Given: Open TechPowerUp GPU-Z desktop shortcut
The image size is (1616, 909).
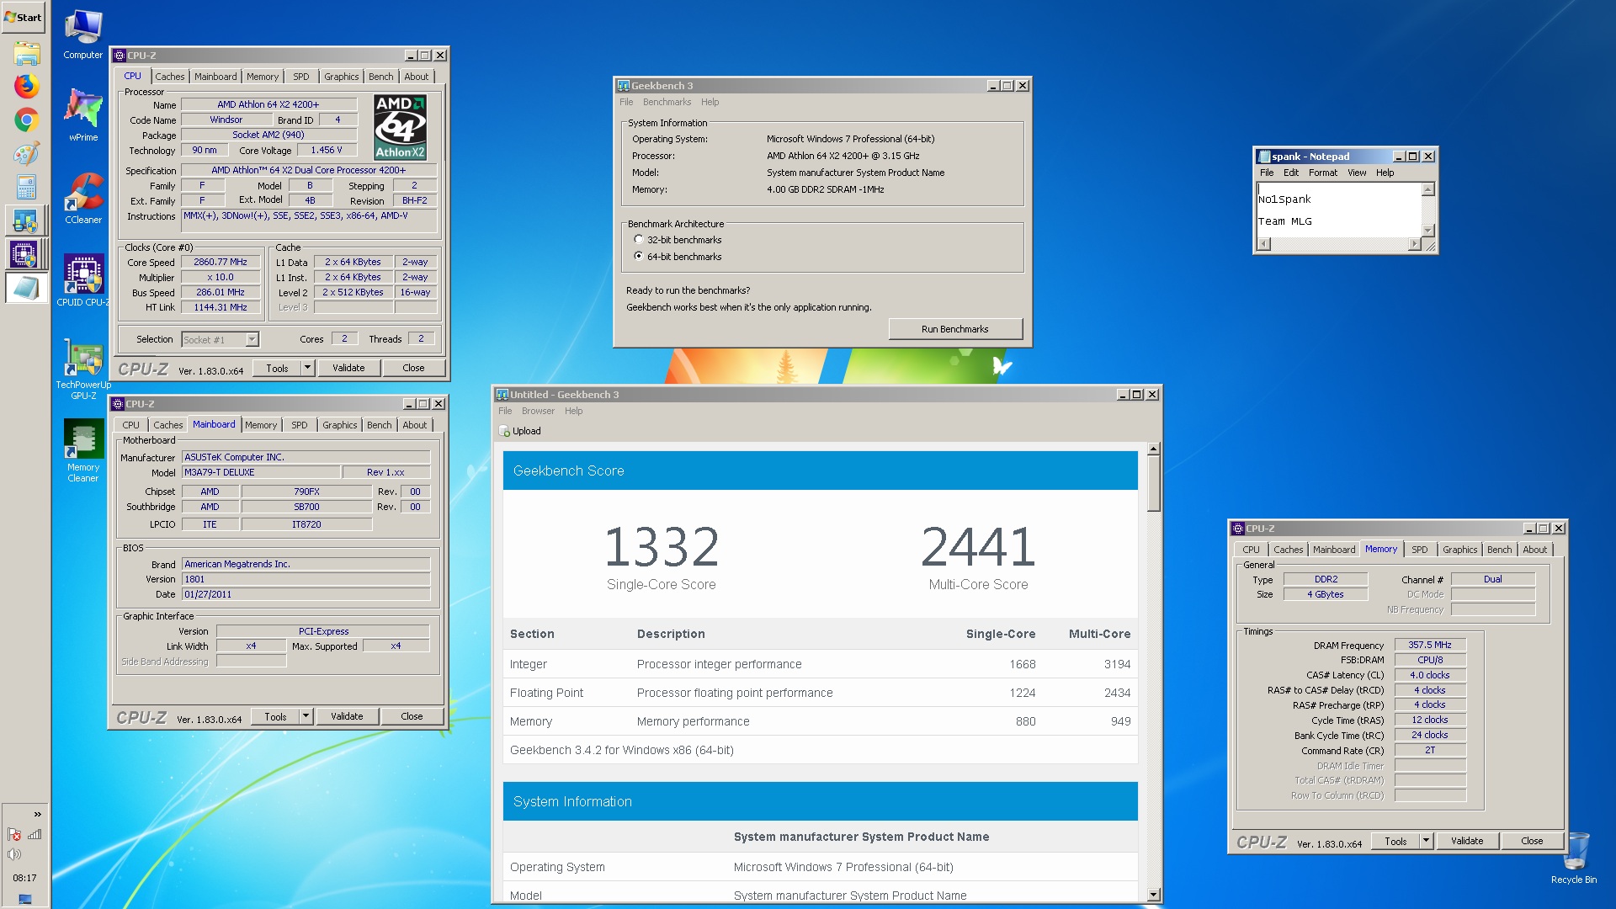Looking at the screenshot, I should point(83,370).
